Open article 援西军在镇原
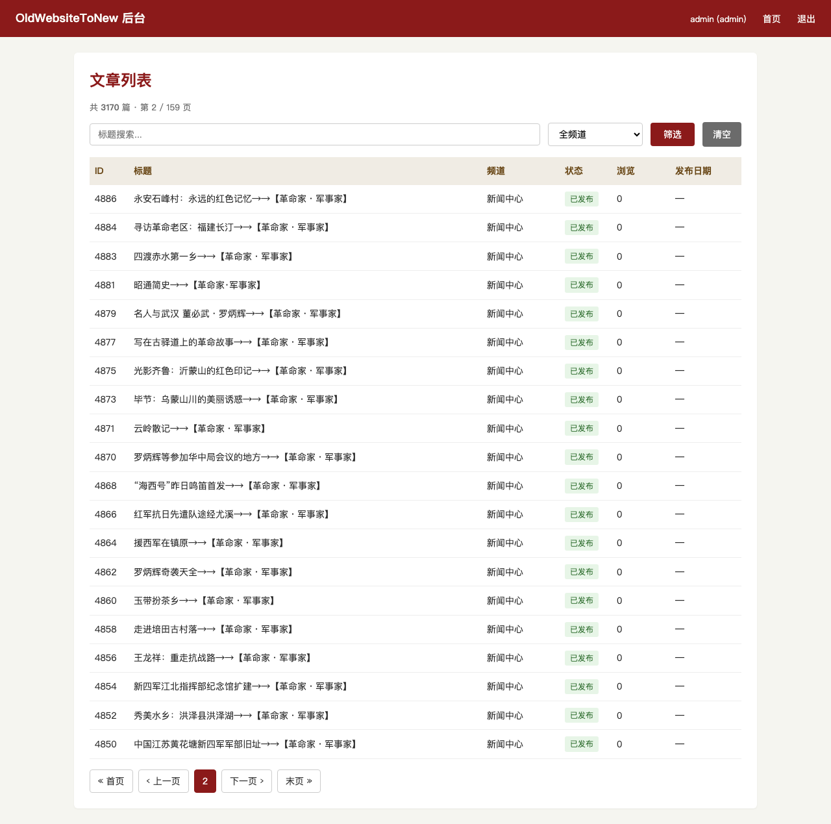 pos(210,543)
